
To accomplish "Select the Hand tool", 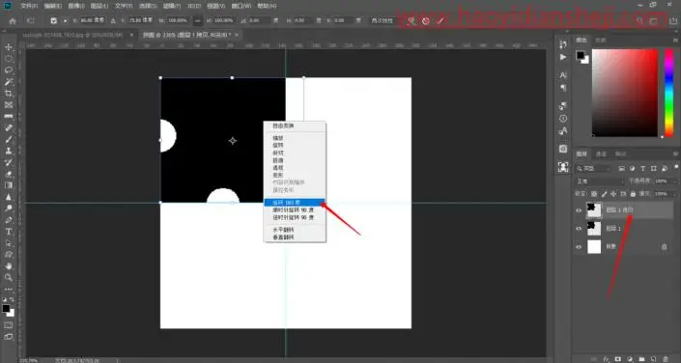I will (x=9, y=265).
